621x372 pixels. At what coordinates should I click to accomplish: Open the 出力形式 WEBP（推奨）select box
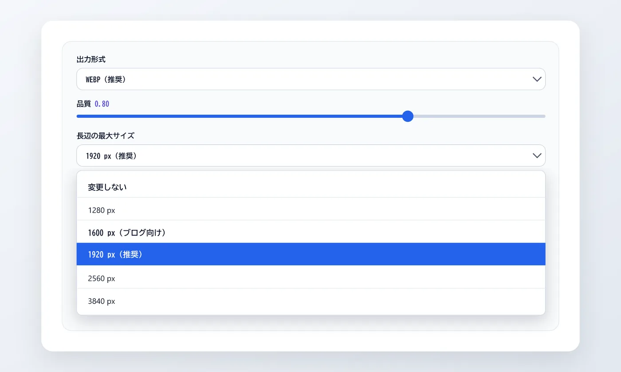click(310, 79)
